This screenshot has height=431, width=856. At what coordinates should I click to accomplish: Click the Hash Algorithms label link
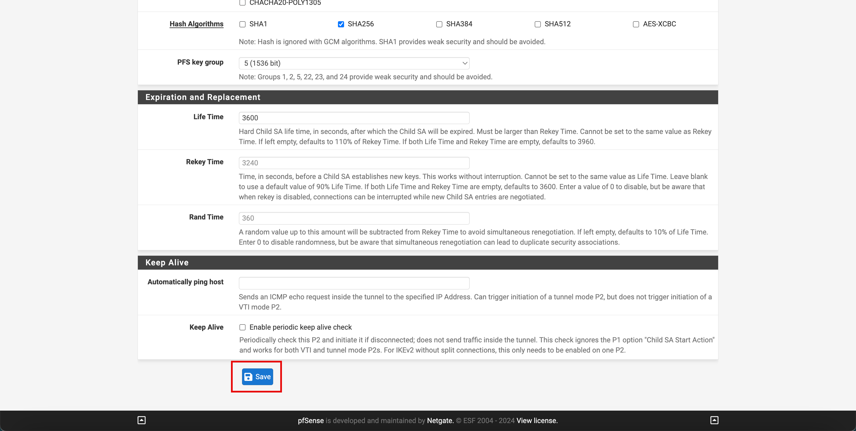(197, 24)
